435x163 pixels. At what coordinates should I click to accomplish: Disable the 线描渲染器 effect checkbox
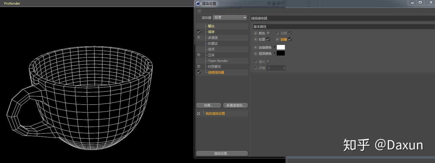199,72
